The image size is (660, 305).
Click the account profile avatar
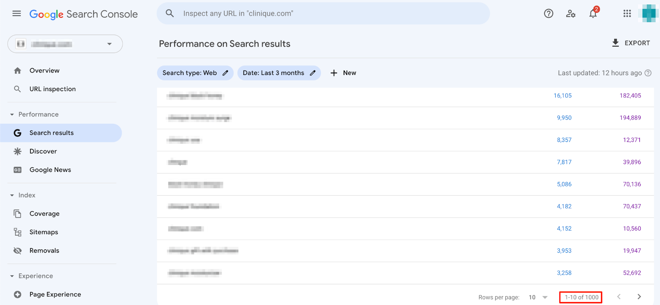(x=648, y=14)
